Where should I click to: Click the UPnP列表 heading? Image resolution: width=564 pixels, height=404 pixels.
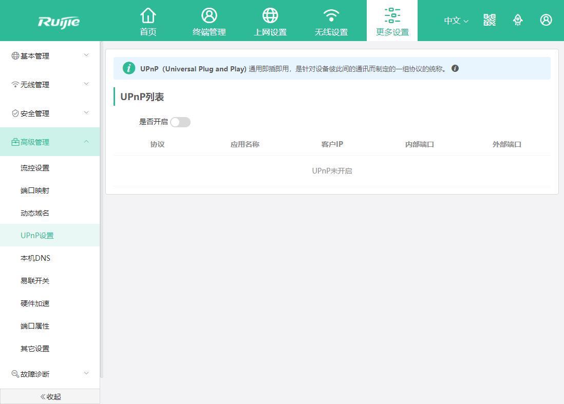tap(142, 97)
